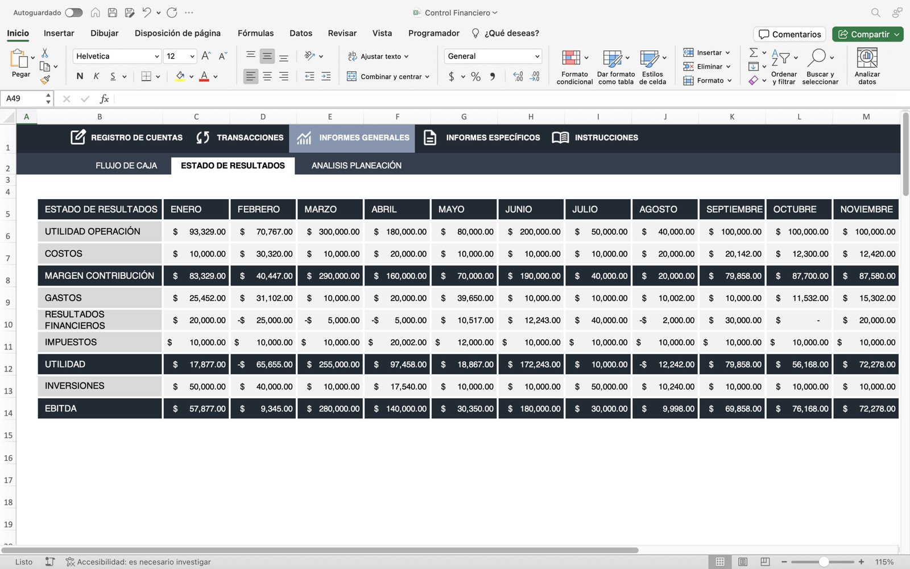The height and width of the screenshot is (569, 910).
Task: Click the percent style icon
Action: click(475, 77)
